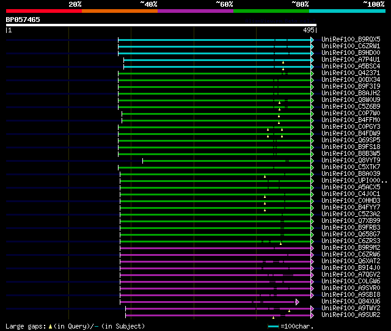This screenshot has width=391, height=331.
Task: Click the BP057465 query name
Action: coord(23,20)
